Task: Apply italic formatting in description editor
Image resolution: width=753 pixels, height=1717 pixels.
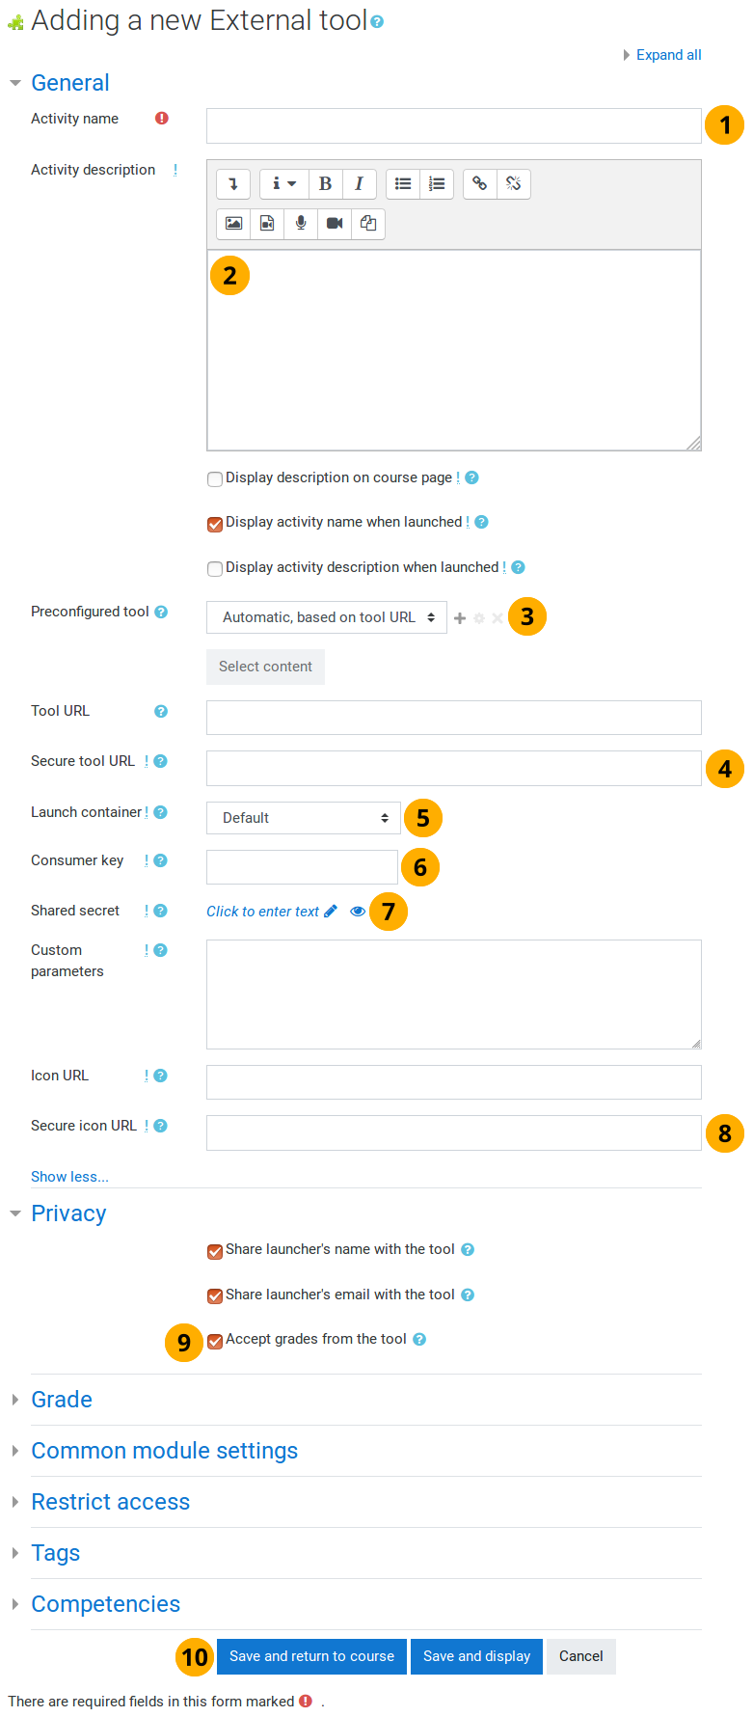Action: point(359,183)
